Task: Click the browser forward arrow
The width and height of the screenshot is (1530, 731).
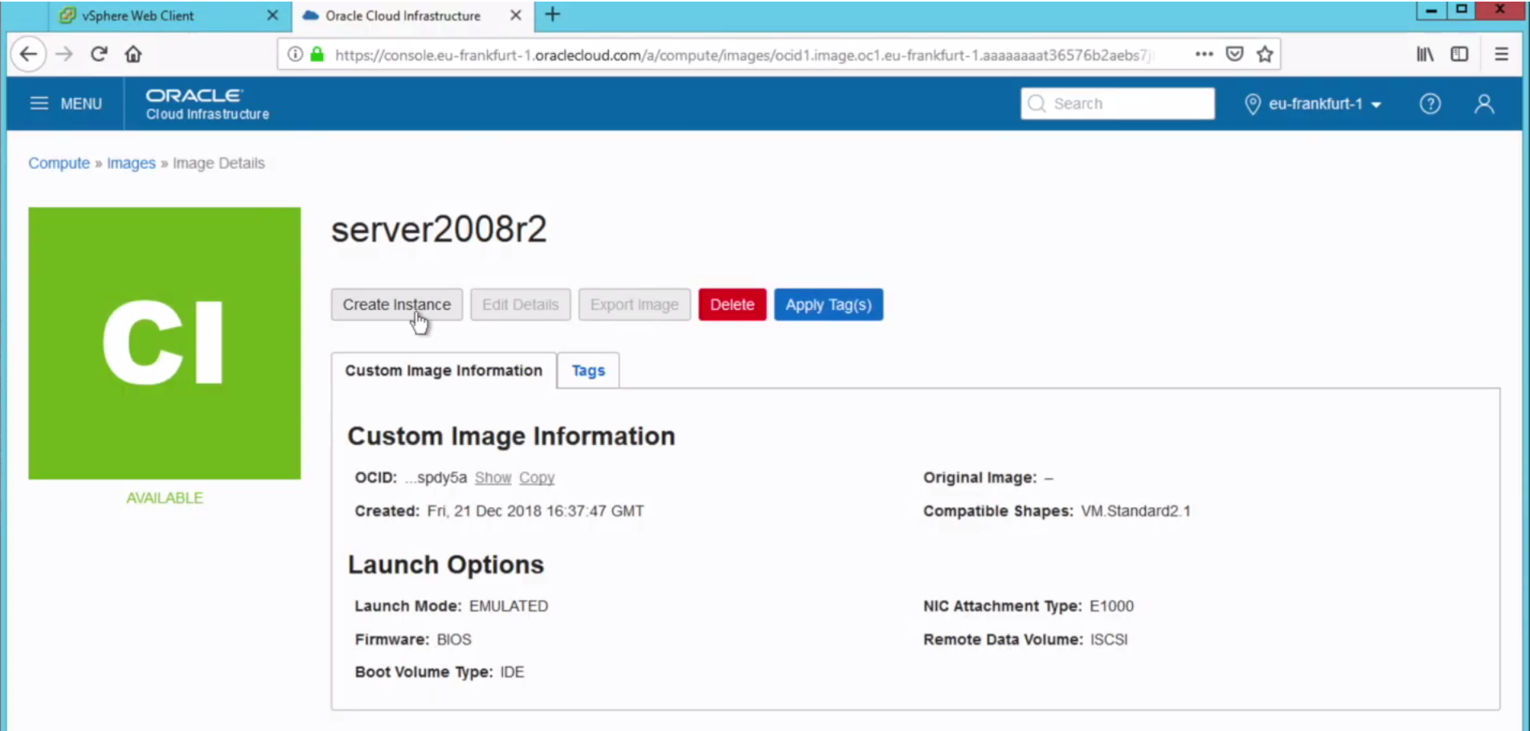Action: pos(64,55)
